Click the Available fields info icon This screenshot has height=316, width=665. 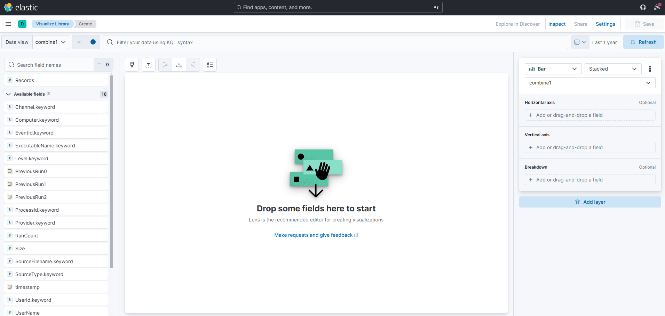click(x=48, y=94)
